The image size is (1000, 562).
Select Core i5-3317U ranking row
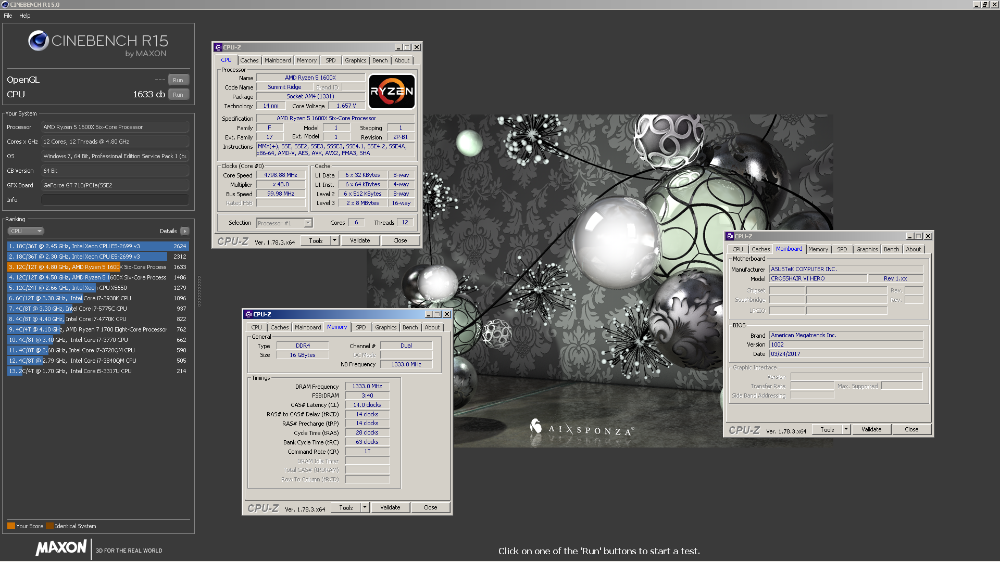point(98,371)
